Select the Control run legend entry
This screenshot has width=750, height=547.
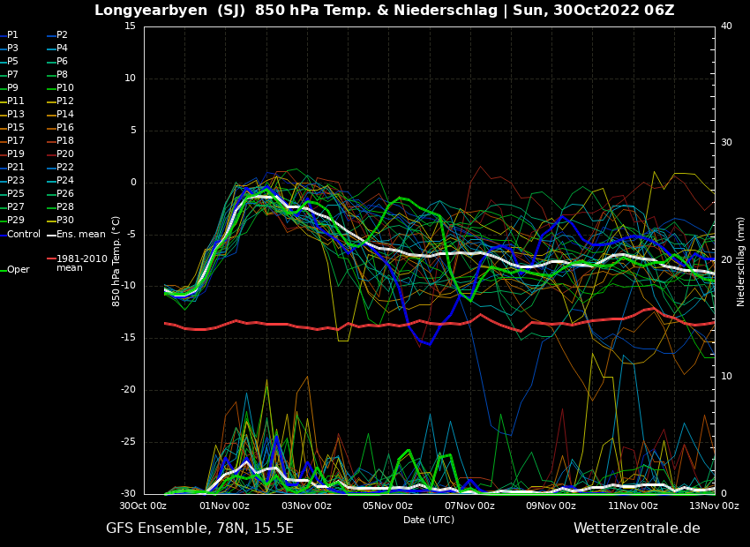pyautogui.click(x=24, y=235)
